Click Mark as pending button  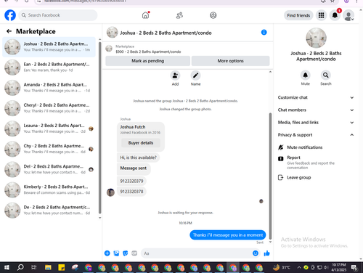pyautogui.click(x=147, y=61)
